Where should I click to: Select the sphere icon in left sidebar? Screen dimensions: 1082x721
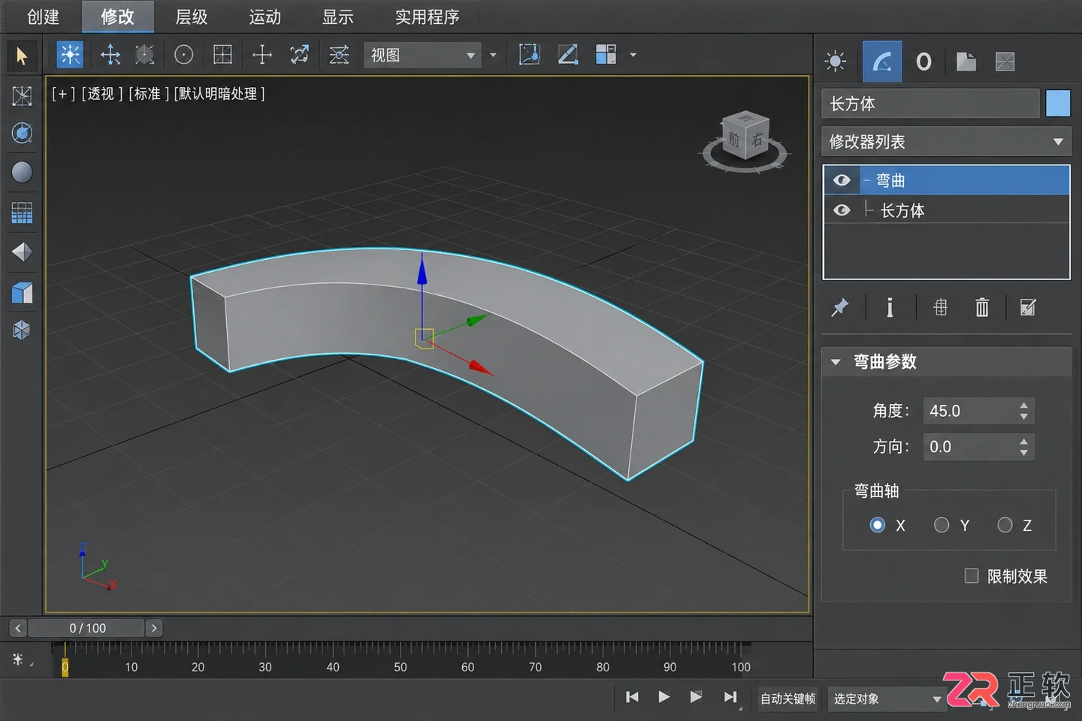click(22, 172)
